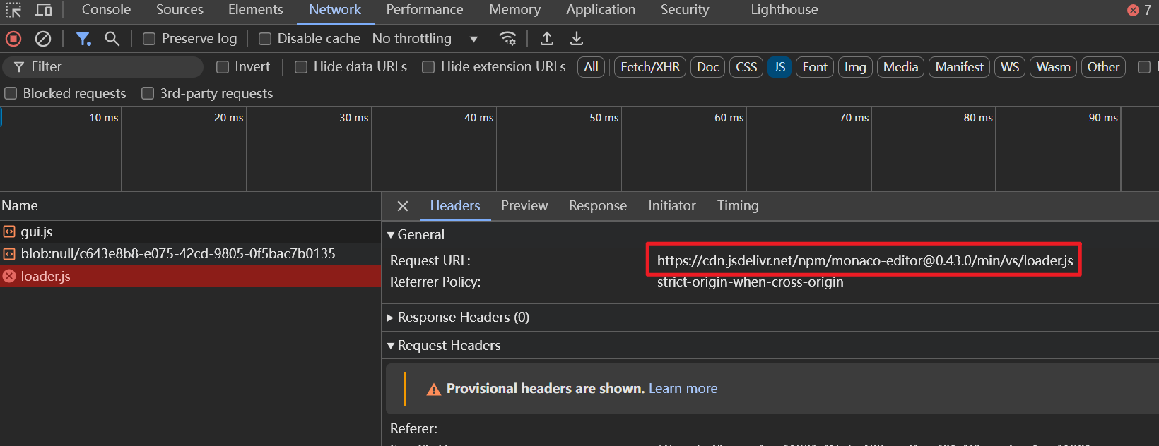The height and width of the screenshot is (446, 1159).
Task: Stop recording network log
Action: 13,39
